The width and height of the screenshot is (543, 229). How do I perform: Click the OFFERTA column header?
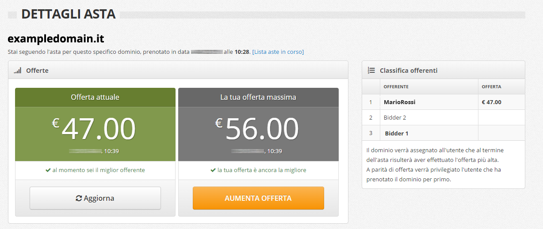pos(491,86)
